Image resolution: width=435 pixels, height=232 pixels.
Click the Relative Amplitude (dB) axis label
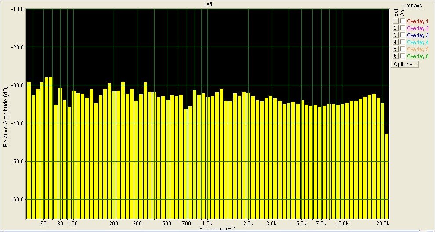click(x=5, y=117)
